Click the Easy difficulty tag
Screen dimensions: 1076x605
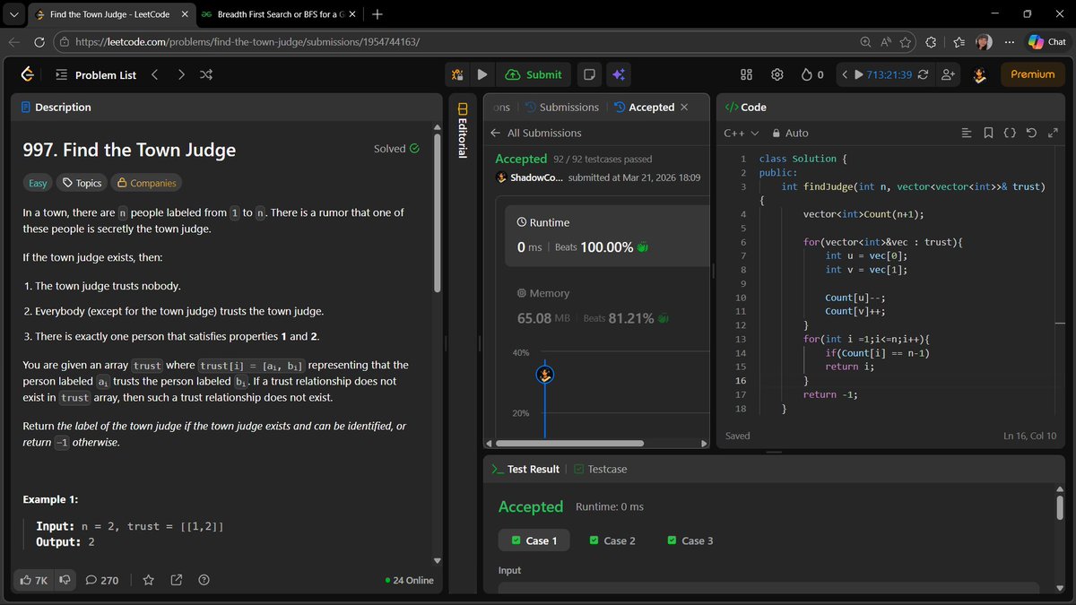click(x=38, y=183)
